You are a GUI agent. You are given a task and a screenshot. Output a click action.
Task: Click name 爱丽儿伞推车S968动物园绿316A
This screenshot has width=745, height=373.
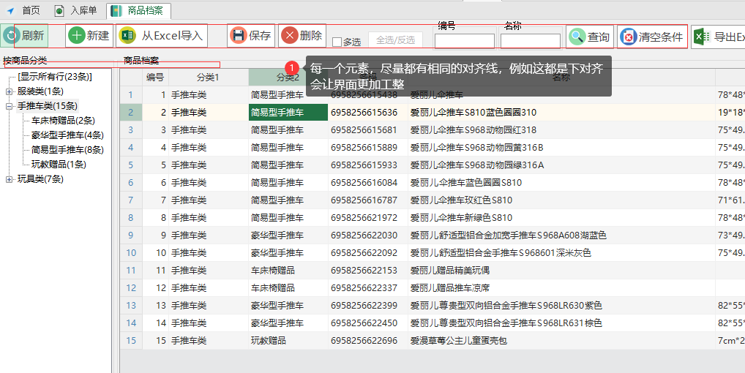[477, 165]
